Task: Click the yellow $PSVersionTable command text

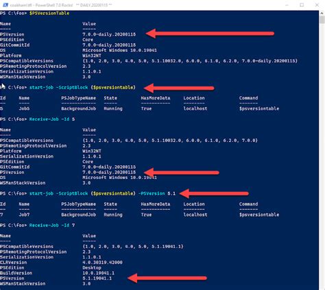Action: click(x=49, y=13)
